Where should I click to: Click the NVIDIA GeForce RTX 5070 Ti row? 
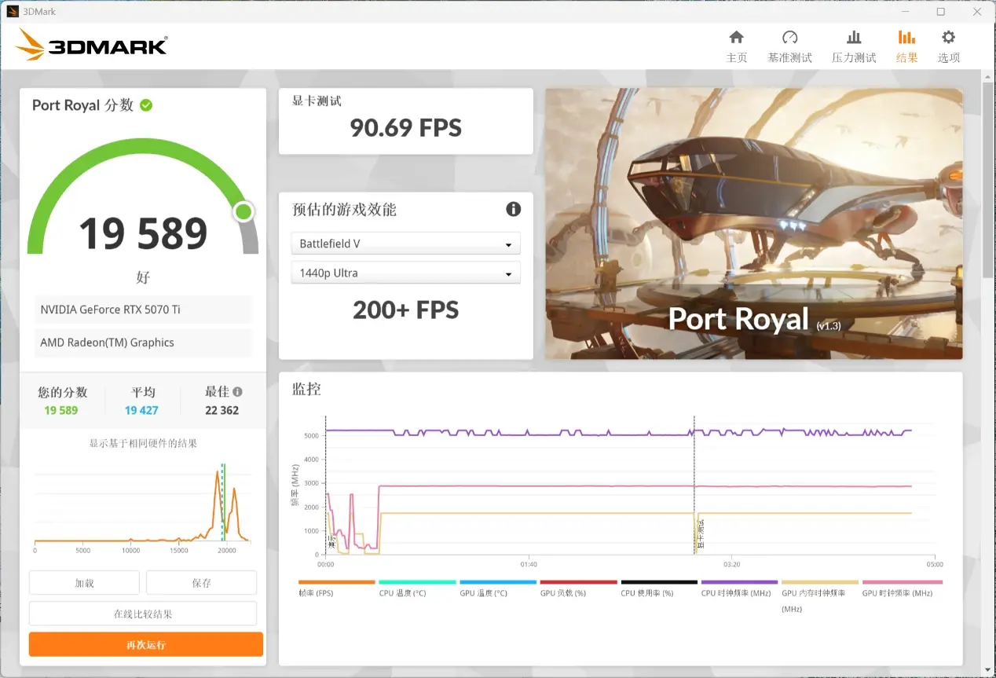click(x=143, y=310)
